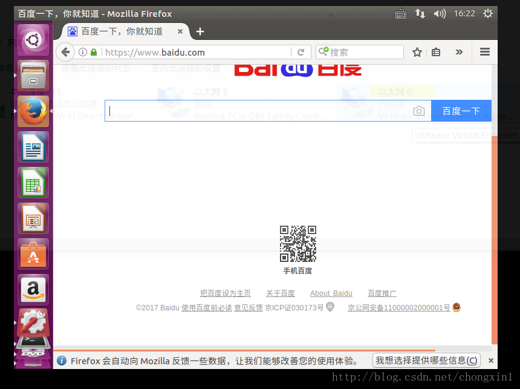520x389 pixels.
Task: Click the 京ICP证030173号 text
Action: (294, 308)
